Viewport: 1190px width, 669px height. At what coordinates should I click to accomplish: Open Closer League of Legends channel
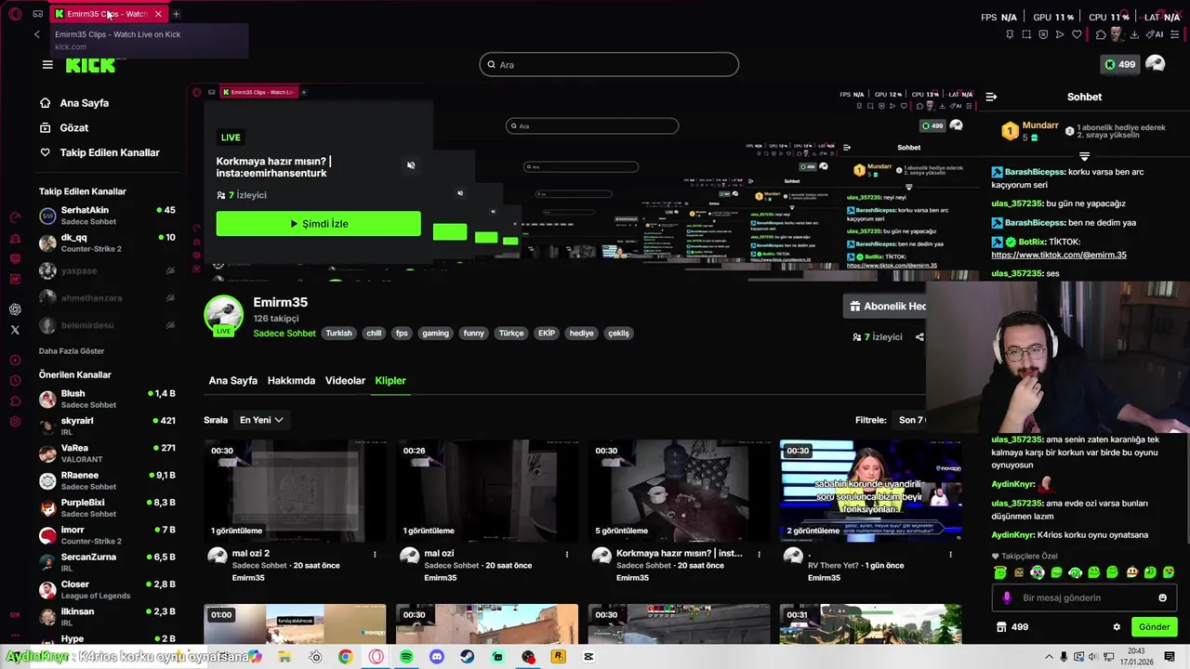[107, 589]
